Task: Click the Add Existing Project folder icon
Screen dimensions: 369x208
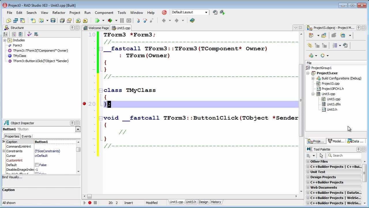Action: [324, 35]
